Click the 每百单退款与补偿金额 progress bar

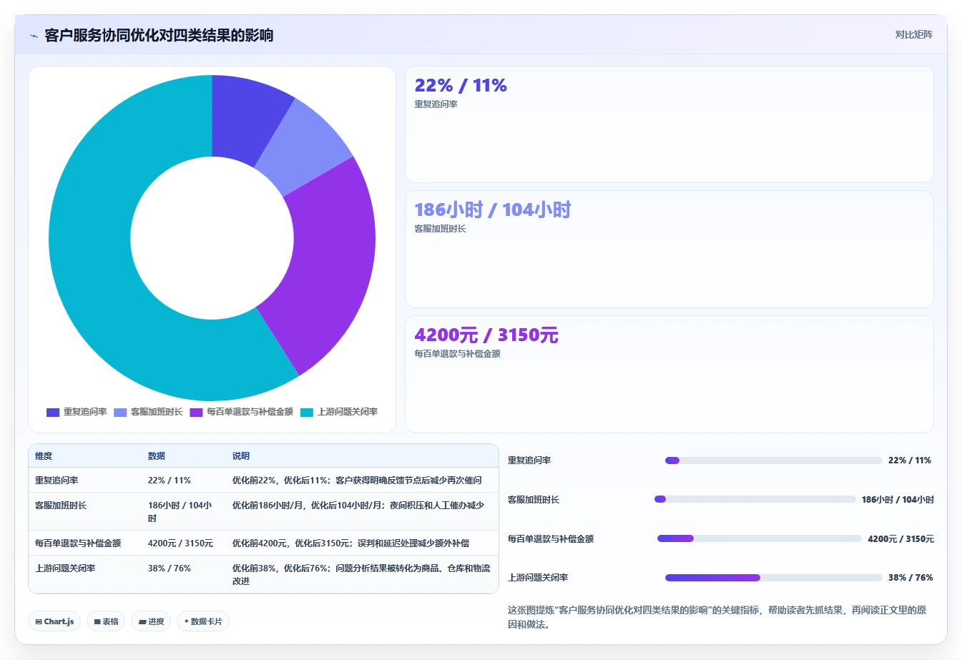click(759, 538)
